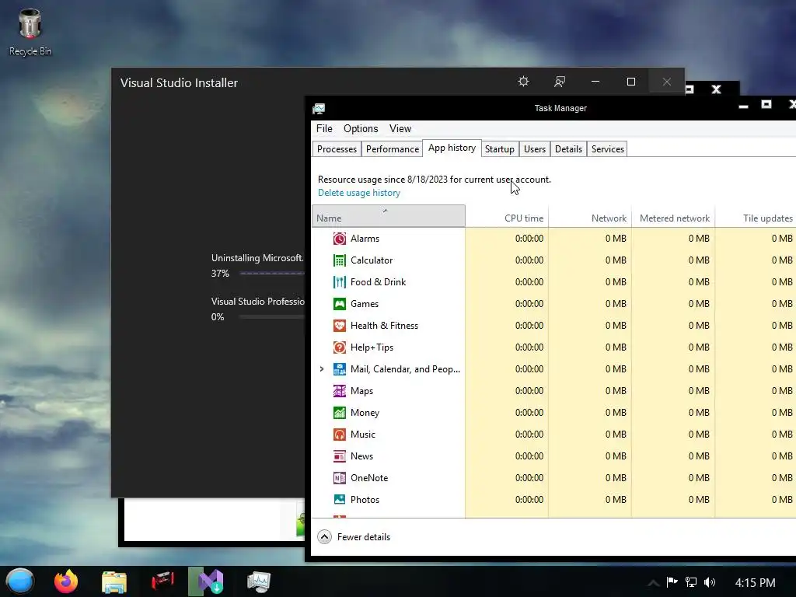Select the Health & Fitness app icon
The image size is (796, 597).
coord(339,326)
